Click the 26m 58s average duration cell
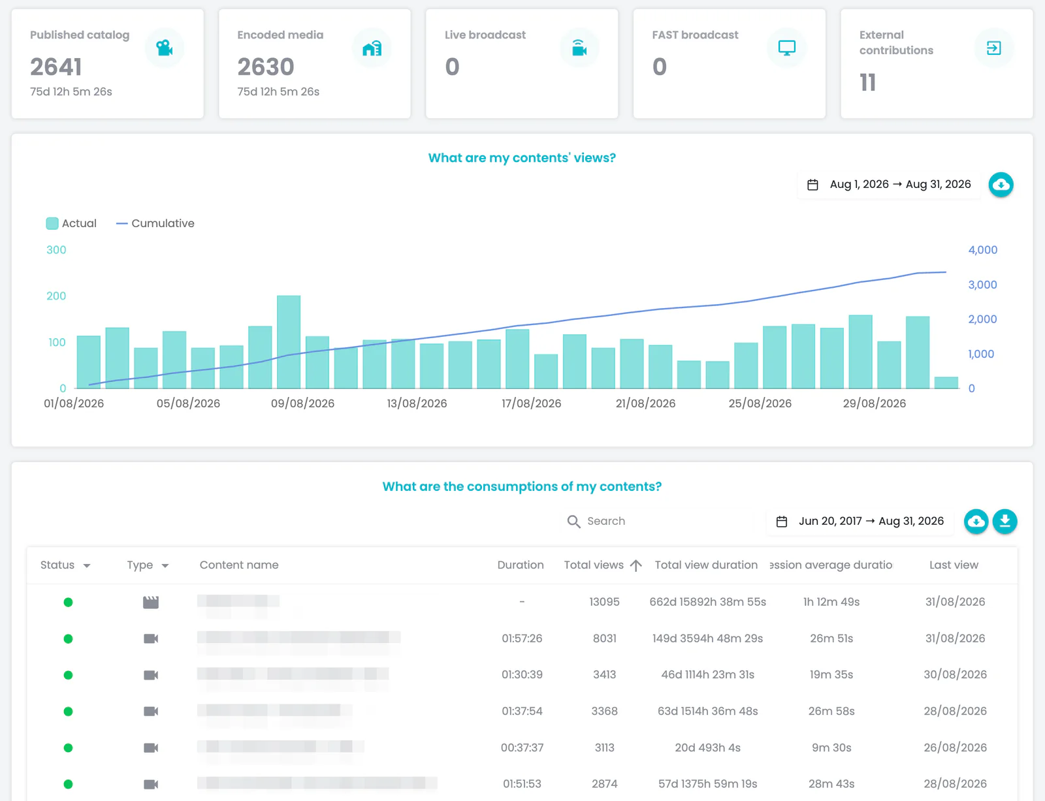Viewport: 1045px width, 801px height. point(831,712)
